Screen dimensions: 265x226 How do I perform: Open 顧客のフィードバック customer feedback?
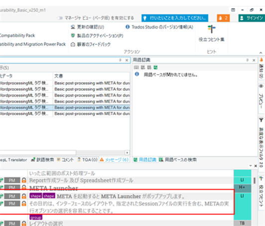91,44
